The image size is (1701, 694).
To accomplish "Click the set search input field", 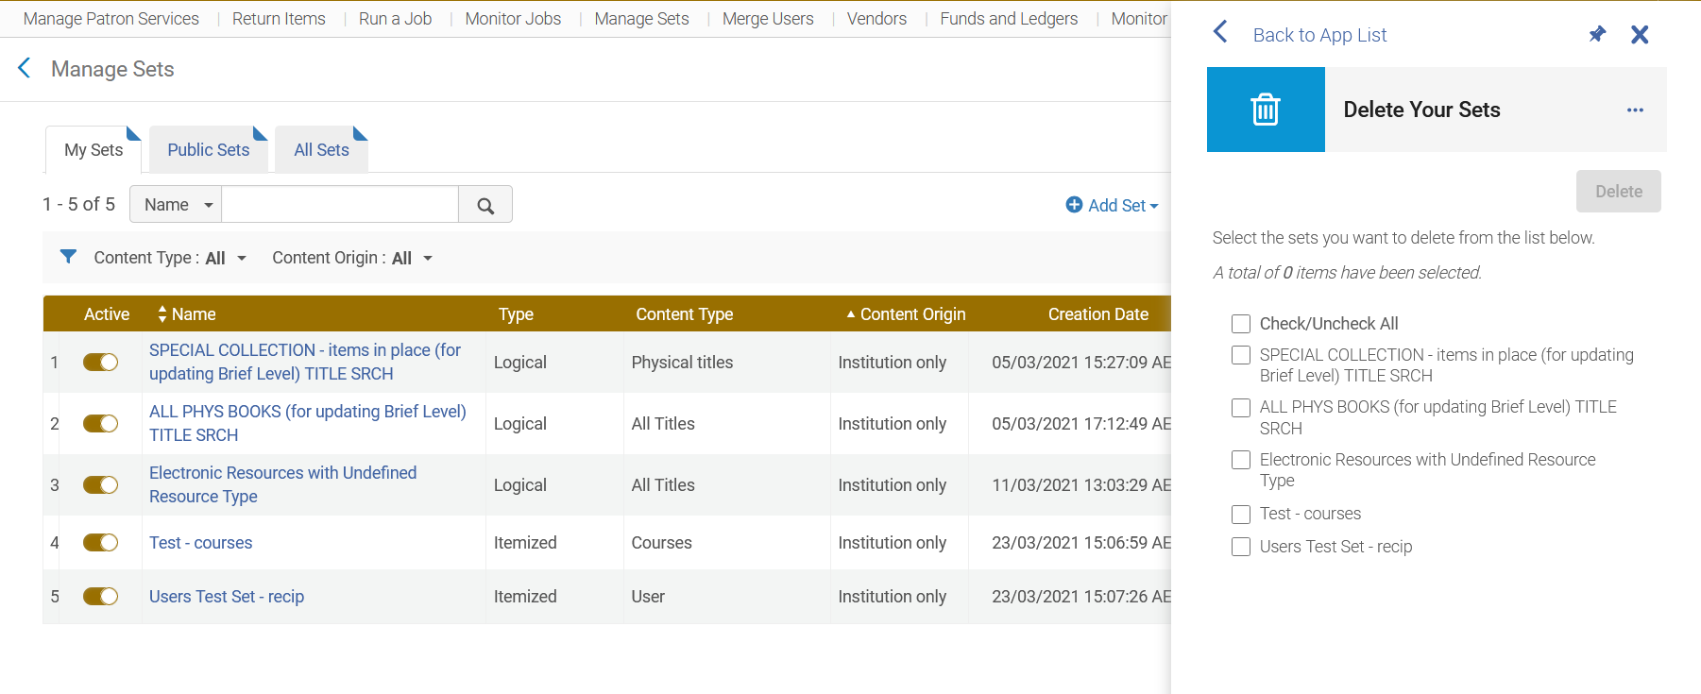I will 340,205.
